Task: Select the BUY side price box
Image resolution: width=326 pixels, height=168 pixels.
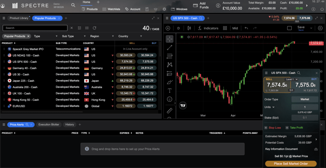Action: coord(305,85)
